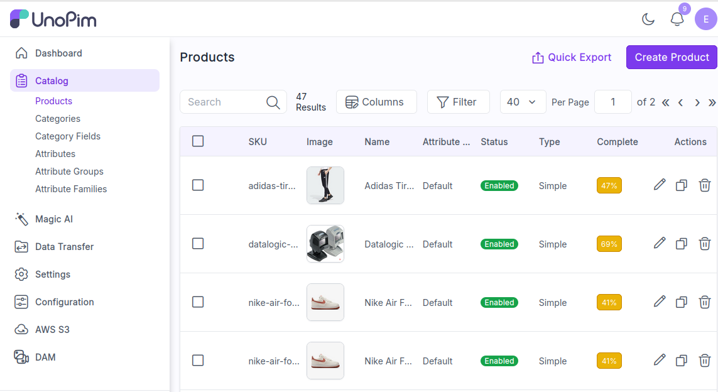Click the 69% completeness badge

click(609, 244)
